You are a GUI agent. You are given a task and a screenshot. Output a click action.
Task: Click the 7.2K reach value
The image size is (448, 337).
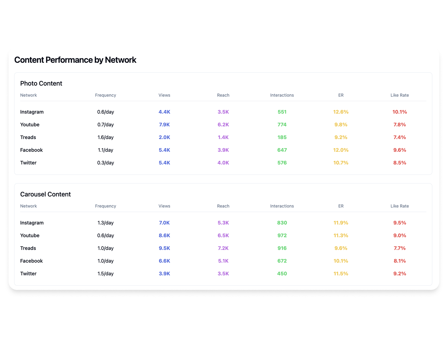223,248
